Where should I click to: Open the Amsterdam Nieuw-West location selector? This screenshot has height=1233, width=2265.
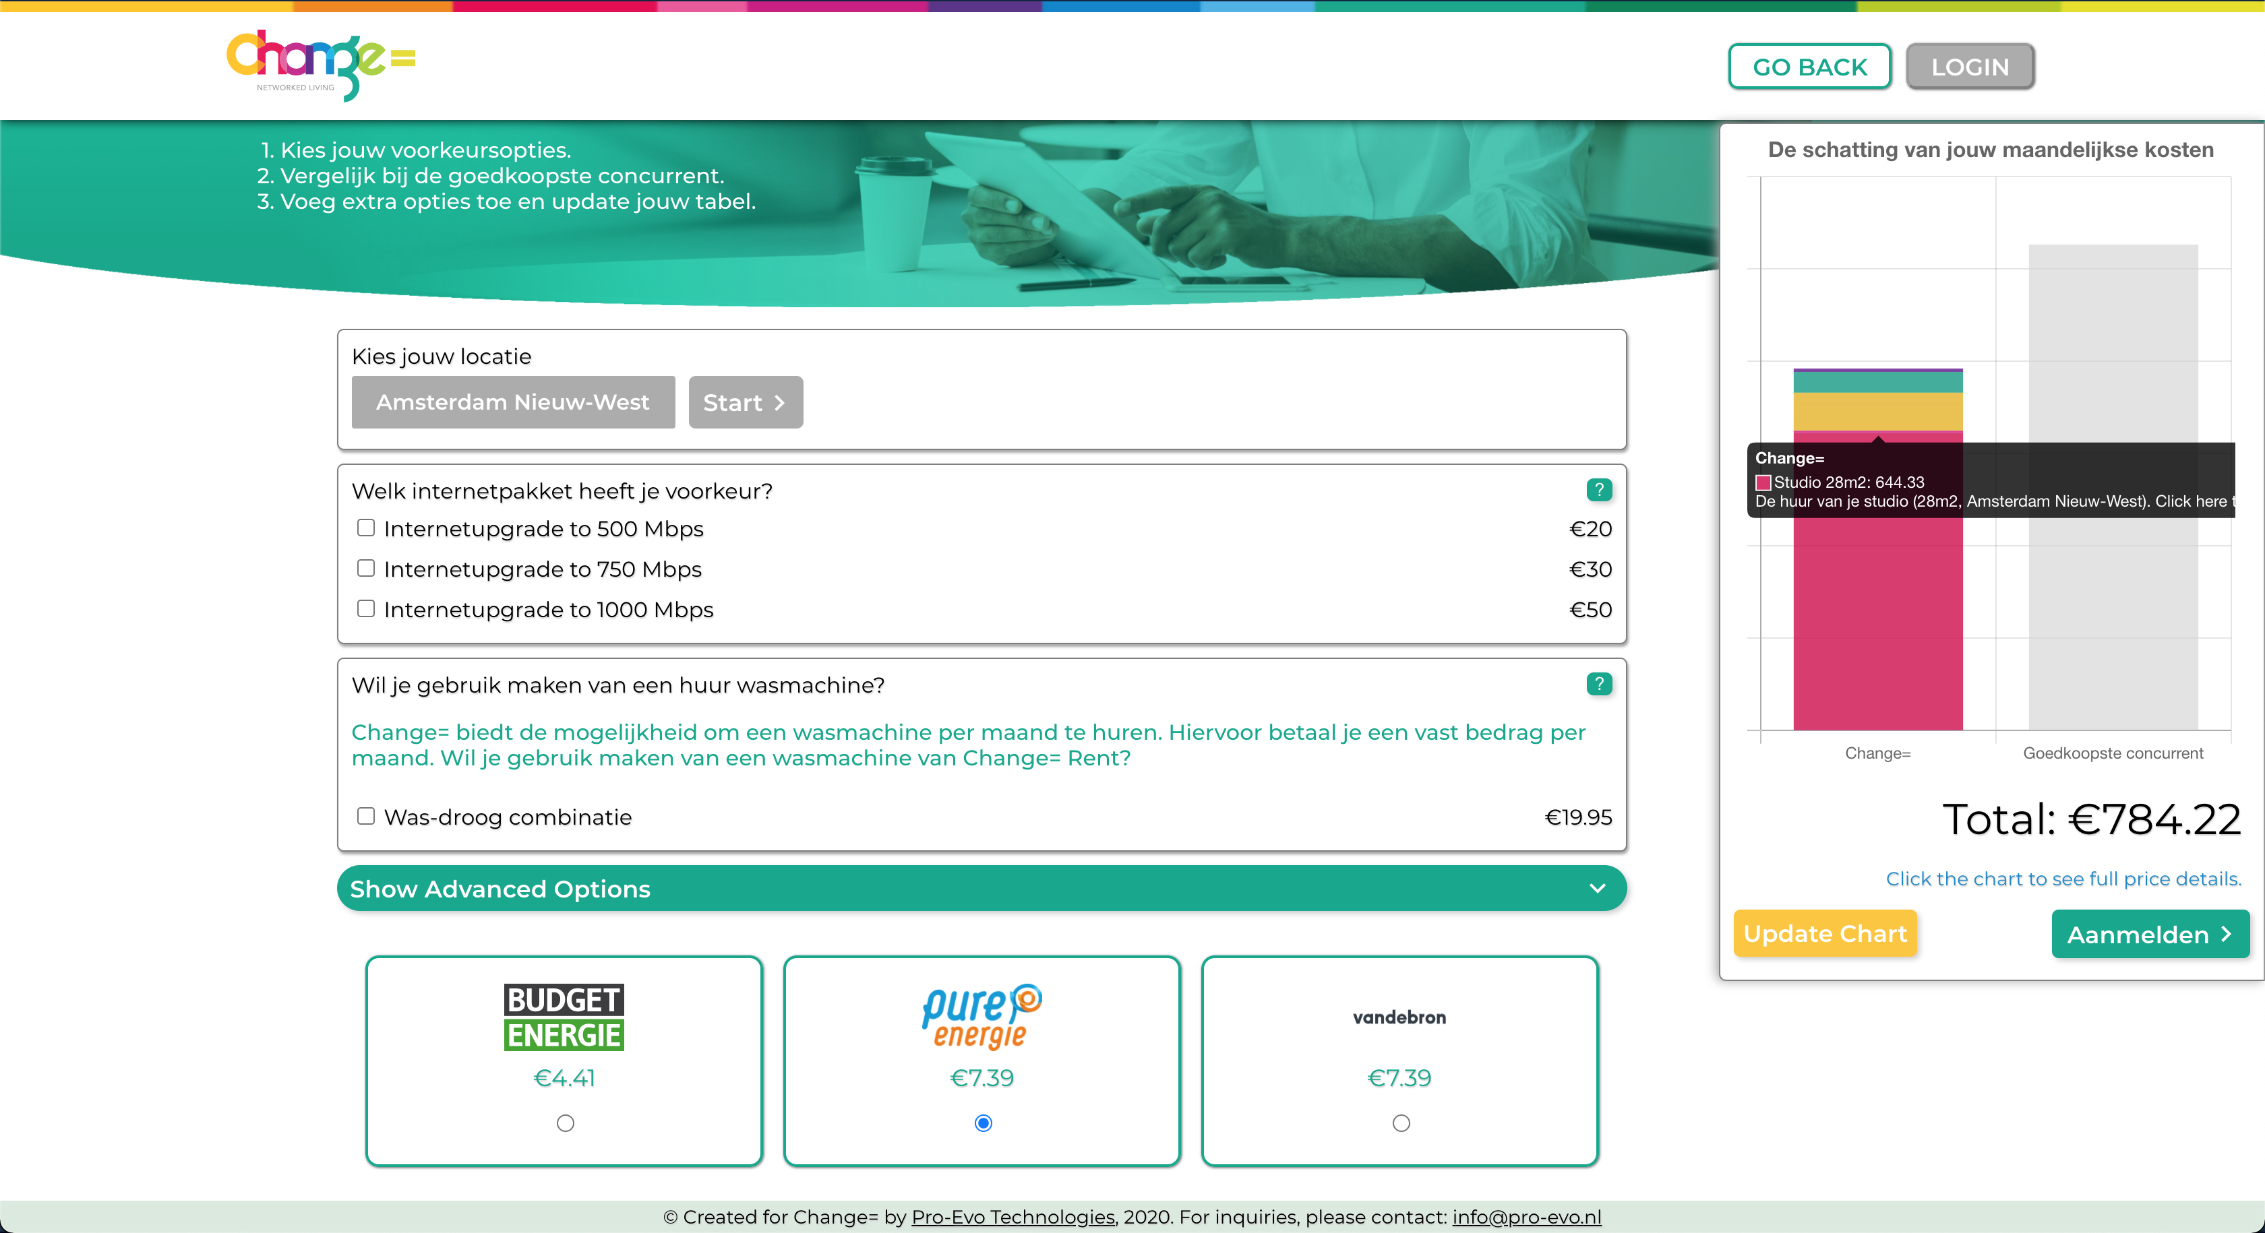click(x=512, y=402)
